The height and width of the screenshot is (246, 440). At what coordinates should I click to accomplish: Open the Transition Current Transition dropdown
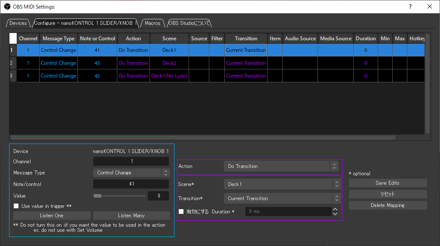tap(282, 198)
